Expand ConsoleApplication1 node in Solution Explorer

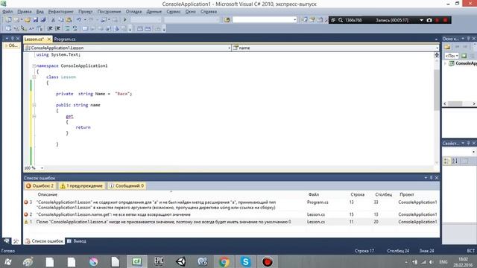(446, 63)
